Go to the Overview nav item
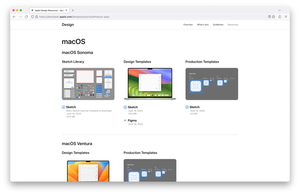300x195 pixels. click(x=188, y=25)
